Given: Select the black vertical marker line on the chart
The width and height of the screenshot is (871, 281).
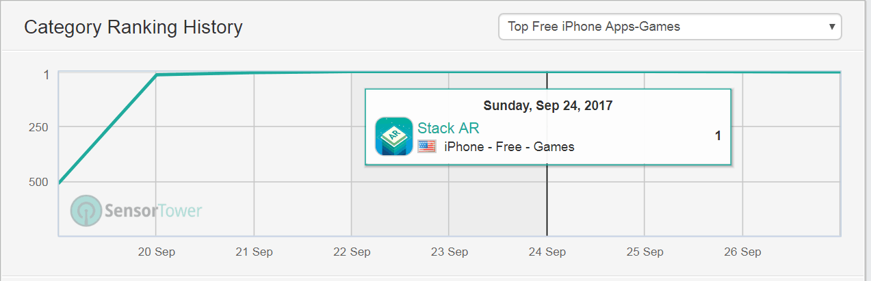Looking at the screenshot, I should pos(547,205).
